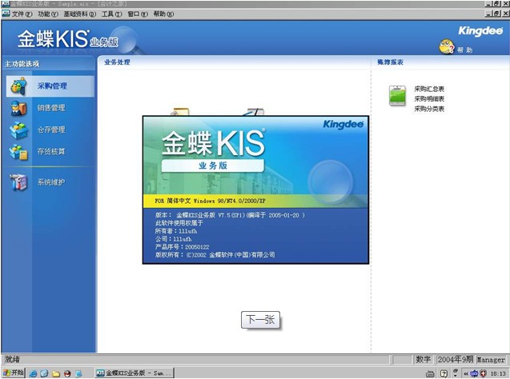
Task: Click the 主功能选项 sidebar header
Action: 22,64
